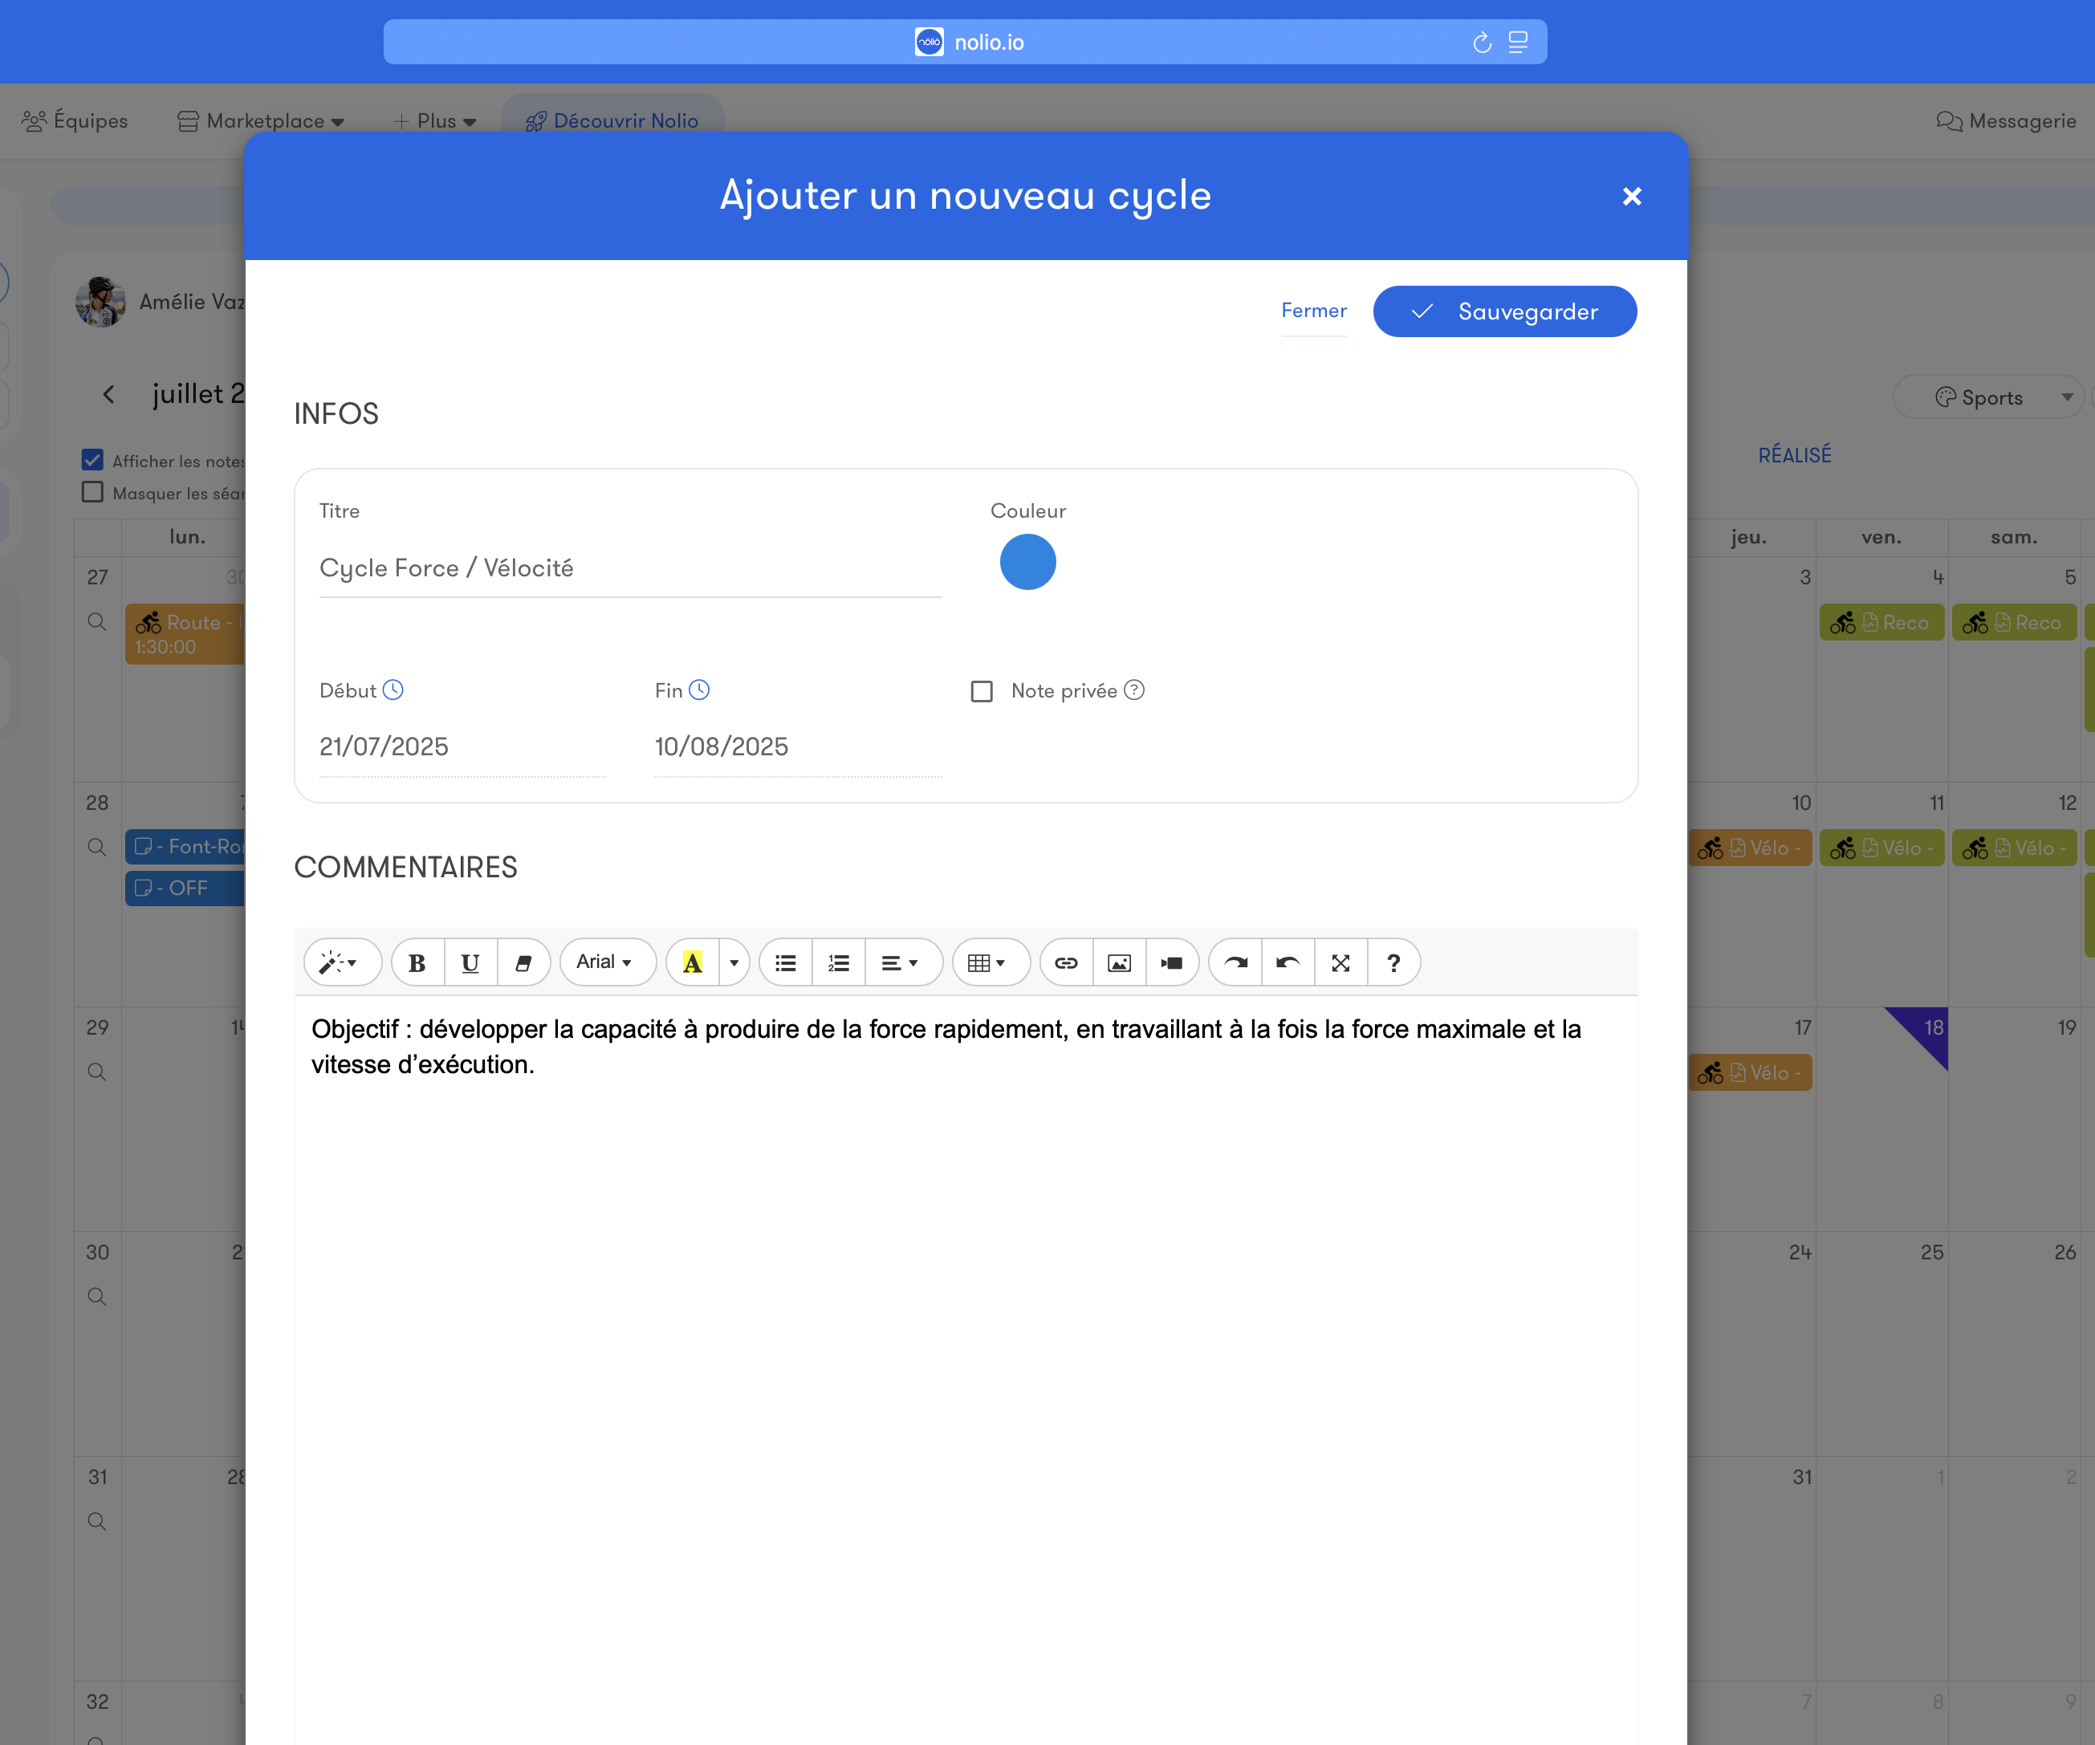
Task: Open the editor help
Action: pyautogui.click(x=1395, y=962)
